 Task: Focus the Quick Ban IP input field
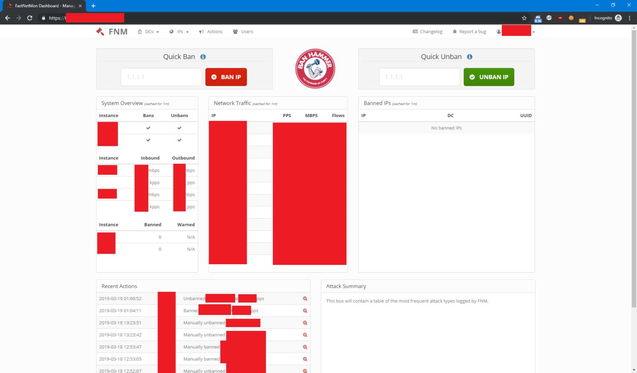(x=161, y=77)
